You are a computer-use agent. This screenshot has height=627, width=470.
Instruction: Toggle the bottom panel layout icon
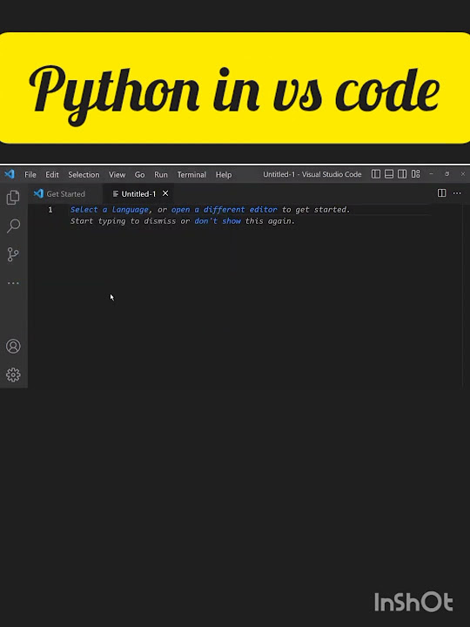tap(389, 174)
